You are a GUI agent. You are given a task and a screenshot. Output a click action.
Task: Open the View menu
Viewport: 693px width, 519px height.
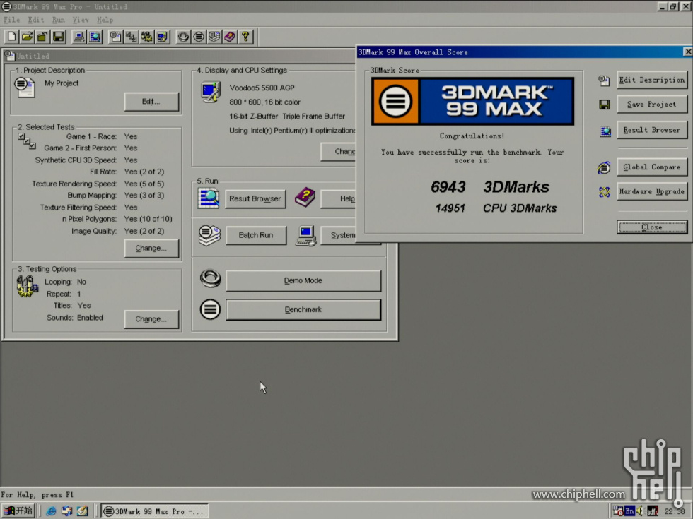(x=81, y=20)
